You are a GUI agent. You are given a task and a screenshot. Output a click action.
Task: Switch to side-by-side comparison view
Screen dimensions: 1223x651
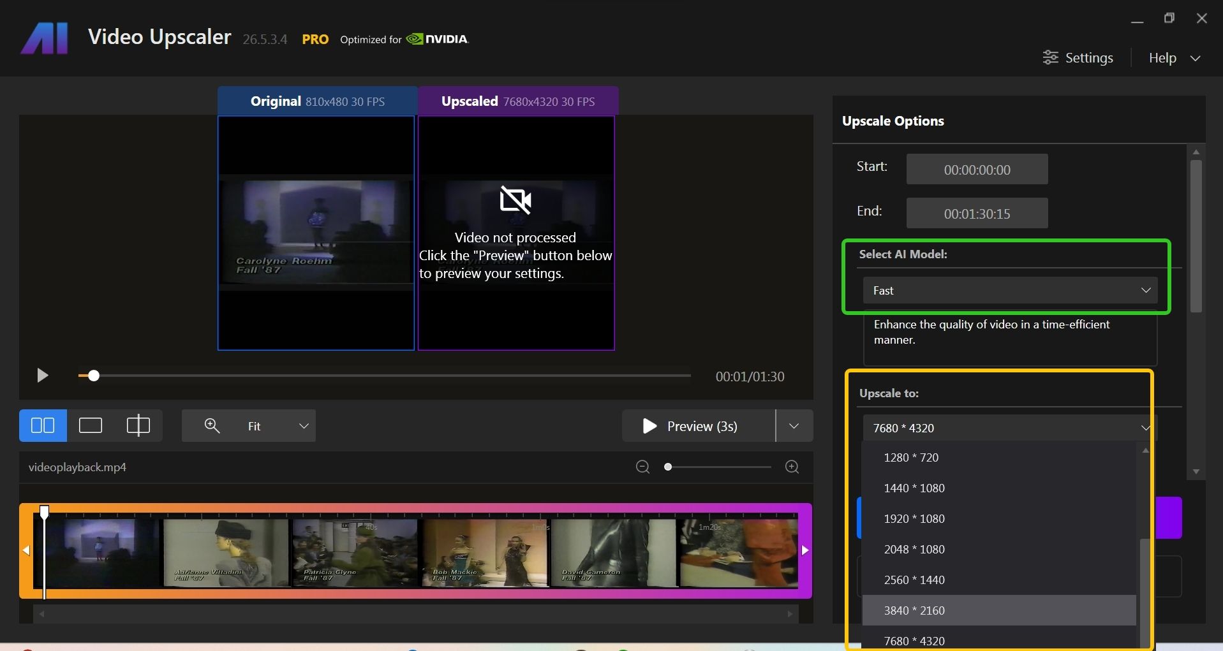(43, 426)
